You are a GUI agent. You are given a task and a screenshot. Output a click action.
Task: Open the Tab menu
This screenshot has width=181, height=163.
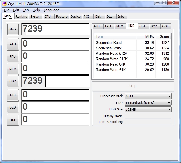pyautogui.click(x=26, y=10)
